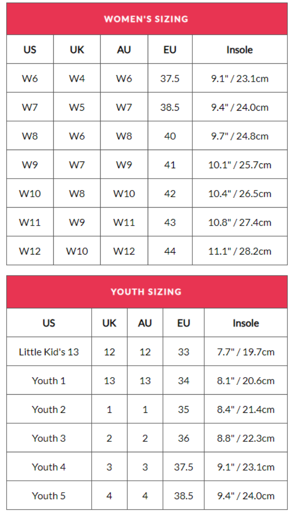The image size is (294, 513).
Task: Click the Youth 3 size cell
Action: tap(49, 438)
